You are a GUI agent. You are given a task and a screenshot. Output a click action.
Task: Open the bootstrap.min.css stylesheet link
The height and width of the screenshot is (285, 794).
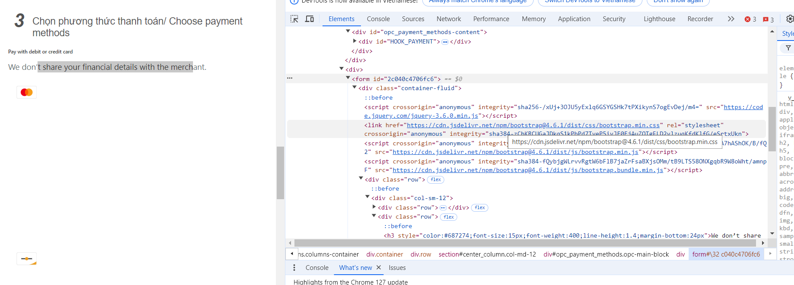pyautogui.click(x=533, y=125)
